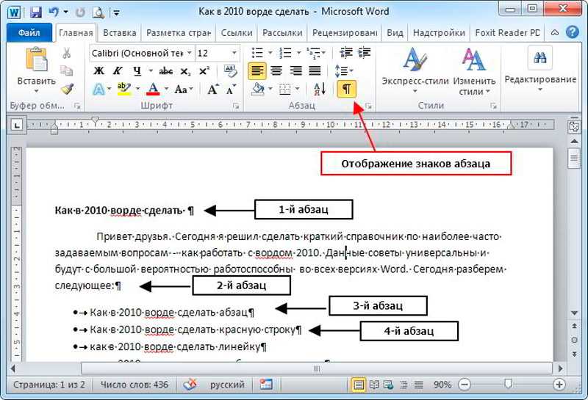Click the text highlight color button
This screenshot has width=588, height=400.
[x=123, y=89]
